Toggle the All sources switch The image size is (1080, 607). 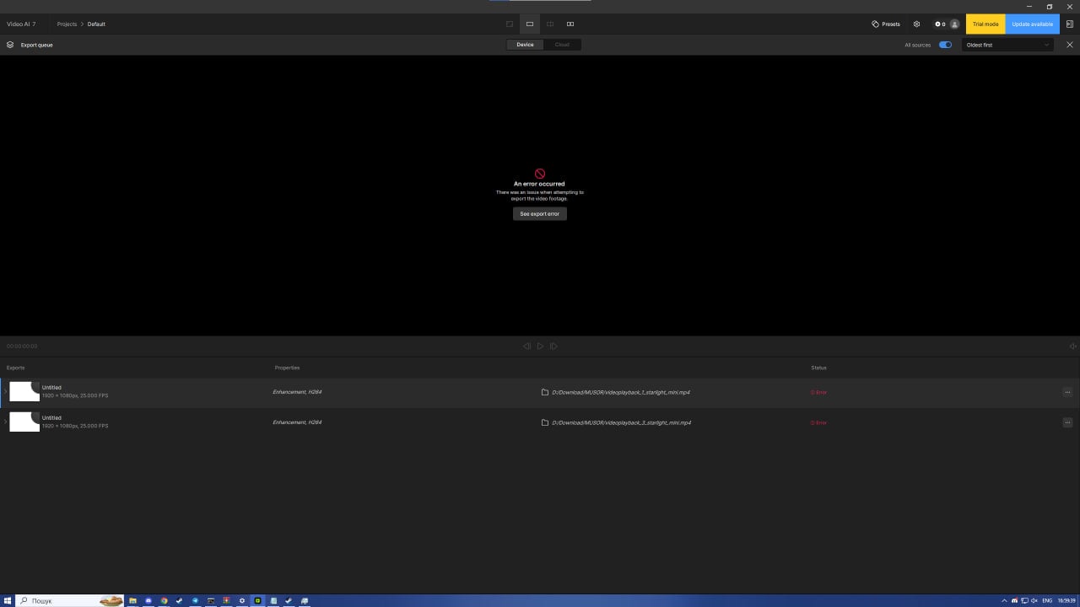945,45
